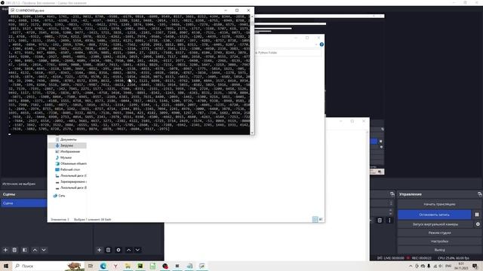The image size is (483, 271).
Task: Open virtual camera settings gear icon
Action: coord(478,224)
